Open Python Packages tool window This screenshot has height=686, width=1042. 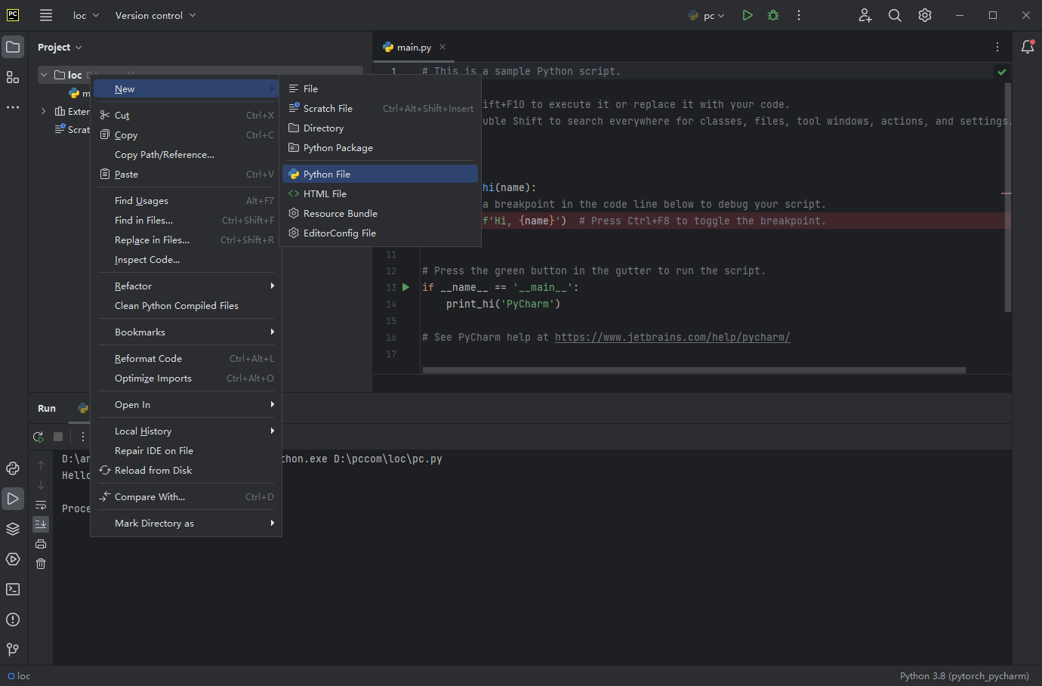(13, 468)
